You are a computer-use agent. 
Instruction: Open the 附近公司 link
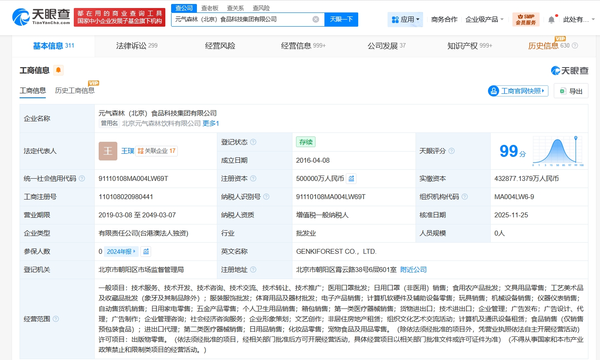click(x=413, y=270)
